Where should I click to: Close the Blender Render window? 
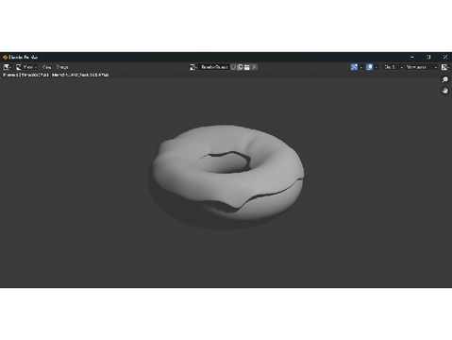tap(444, 57)
